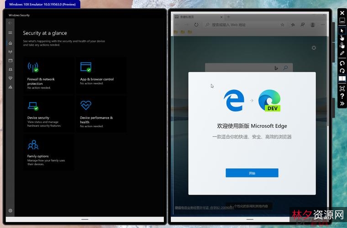Open Edge favorites list icon
Image resolution: width=347 pixels, height=228 pixels.
[x=293, y=25]
